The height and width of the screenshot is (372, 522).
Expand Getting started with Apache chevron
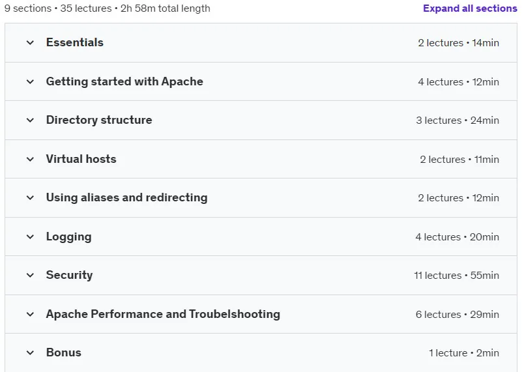coord(30,81)
